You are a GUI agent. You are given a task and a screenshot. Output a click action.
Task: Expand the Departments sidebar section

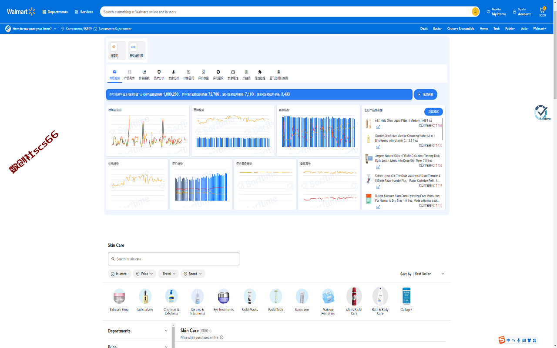pyautogui.click(x=138, y=331)
